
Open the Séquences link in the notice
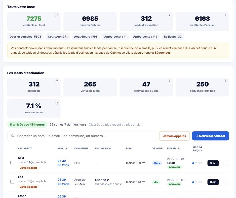pyautogui.click(x=163, y=53)
